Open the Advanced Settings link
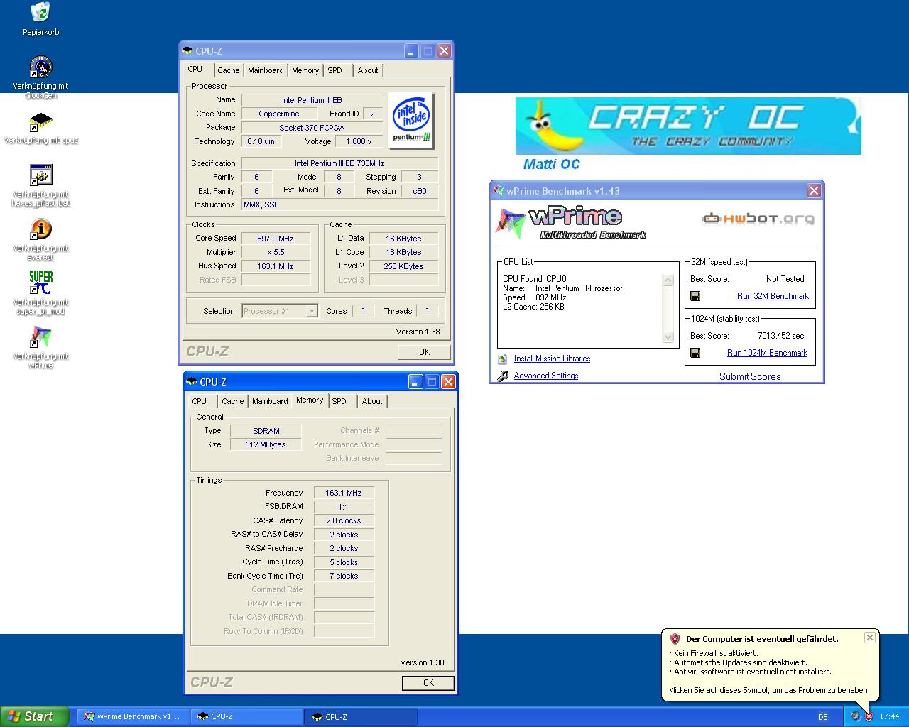Screen dimensions: 909x727 pyautogui.click(x=545, y=376)
